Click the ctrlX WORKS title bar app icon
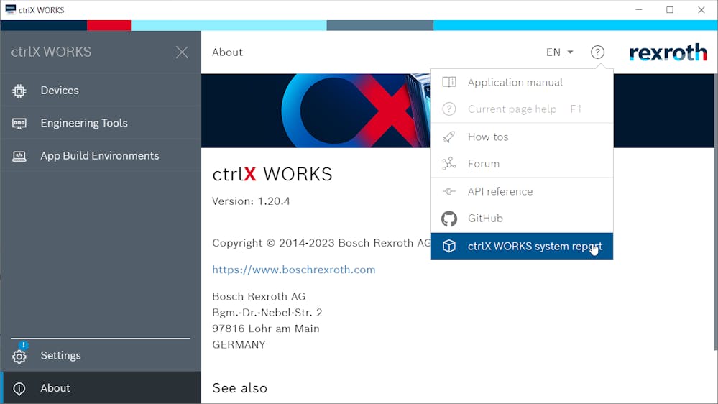Viewport: 718px width, 404px height. coord(10,9)
